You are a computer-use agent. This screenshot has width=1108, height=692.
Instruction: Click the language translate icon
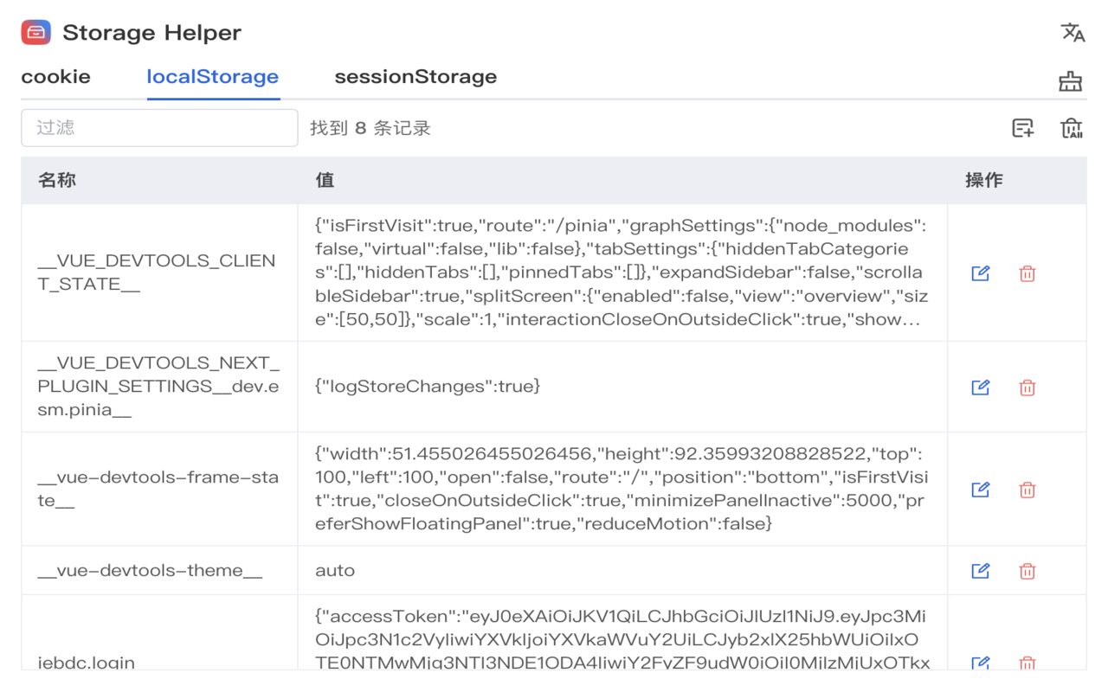point(1073,33)
